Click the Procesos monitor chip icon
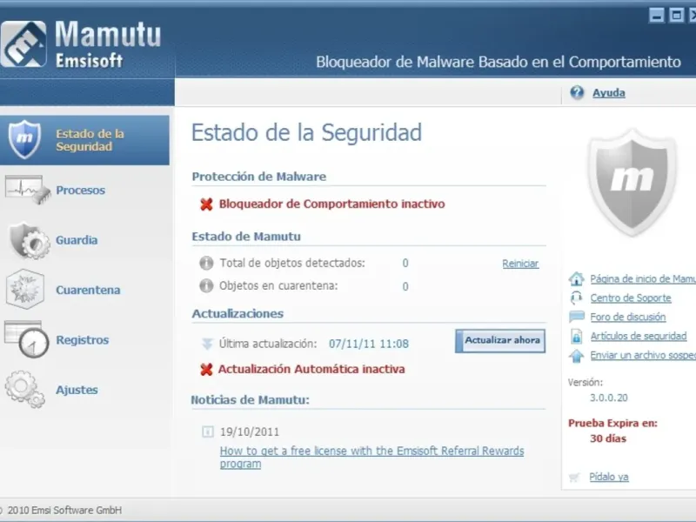 28,190
